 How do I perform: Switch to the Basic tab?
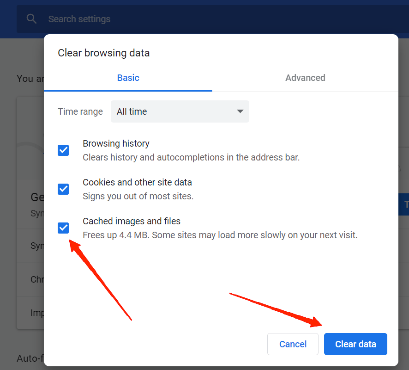tap(128, 78)
